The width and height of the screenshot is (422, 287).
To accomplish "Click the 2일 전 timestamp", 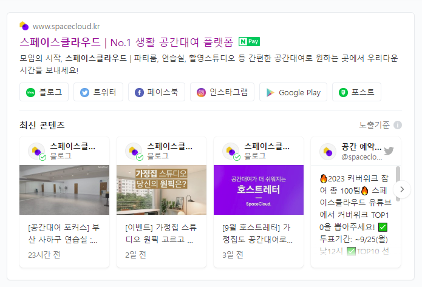I will tap(135, 255).
